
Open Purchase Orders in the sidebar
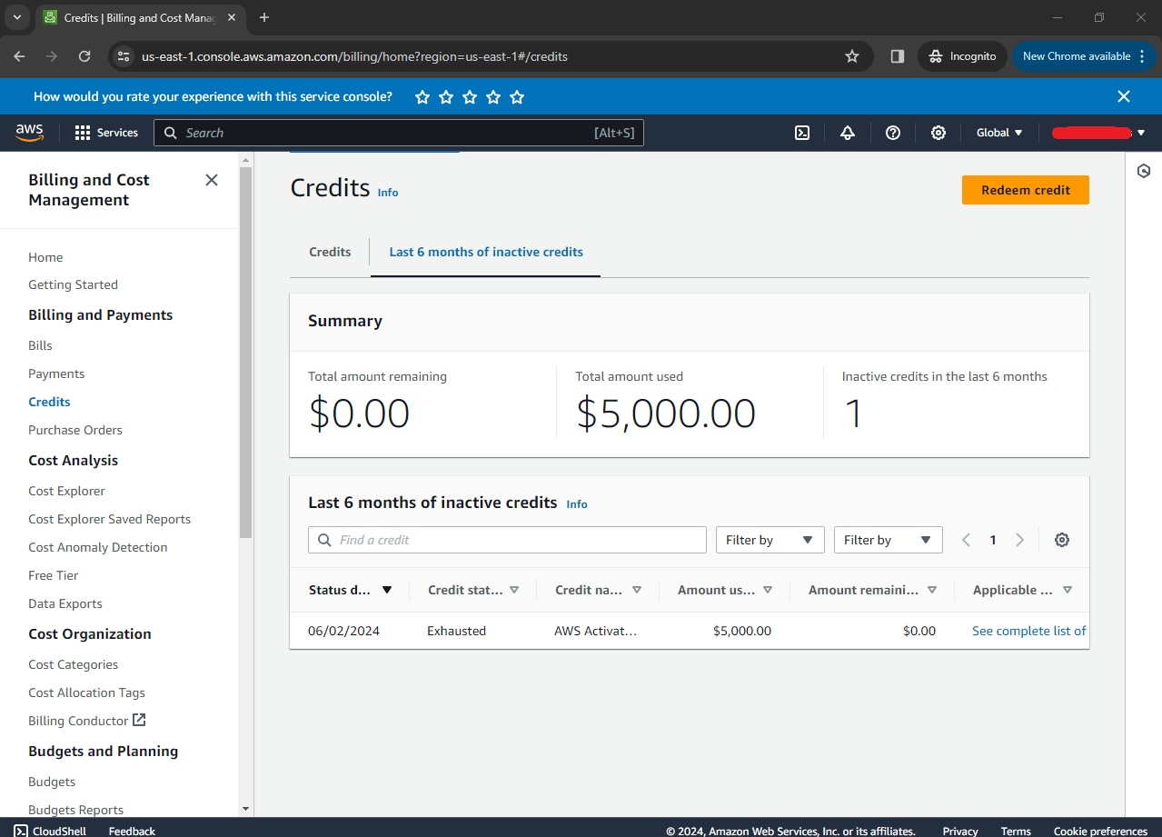coord(74,430)
